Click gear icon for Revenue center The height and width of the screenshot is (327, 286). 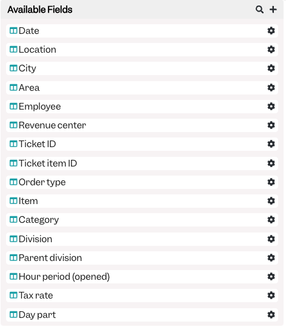coord(271,125)
